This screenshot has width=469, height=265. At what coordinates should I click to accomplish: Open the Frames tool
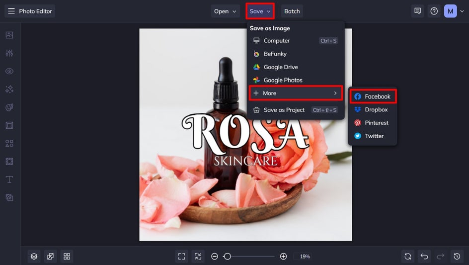point(9,125)
